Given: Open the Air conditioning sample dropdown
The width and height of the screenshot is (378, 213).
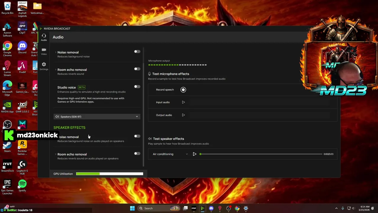Looking at the screenshot, I should tap(170, 154).
